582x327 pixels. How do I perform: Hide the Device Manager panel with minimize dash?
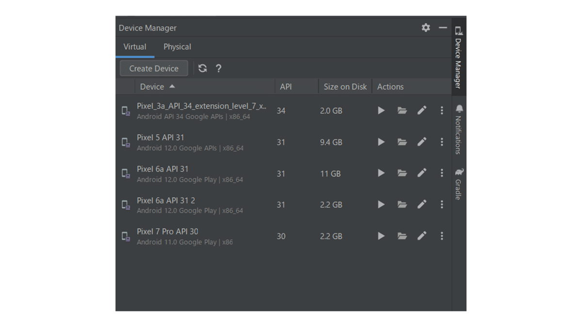pos(443,28)
